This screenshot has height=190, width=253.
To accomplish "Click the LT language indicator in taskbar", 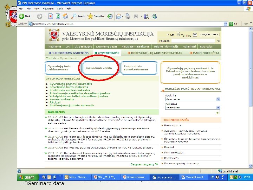I will (x=212, y=177).
